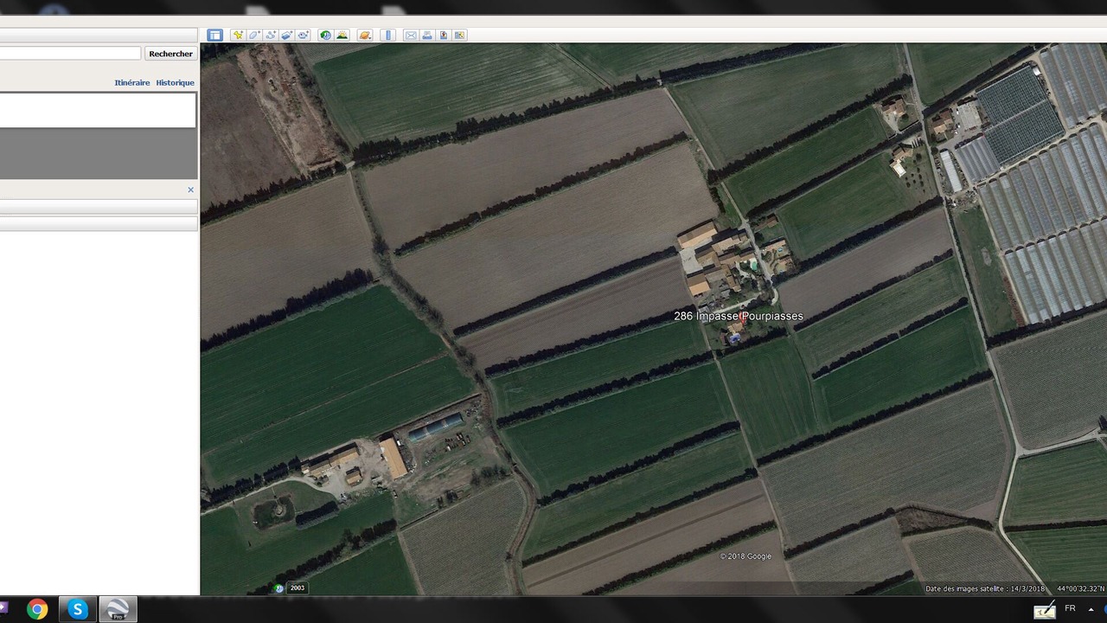This screenshot has height=623, width=1107.
Task: Click into the search input field
Action: coord(69,54)
